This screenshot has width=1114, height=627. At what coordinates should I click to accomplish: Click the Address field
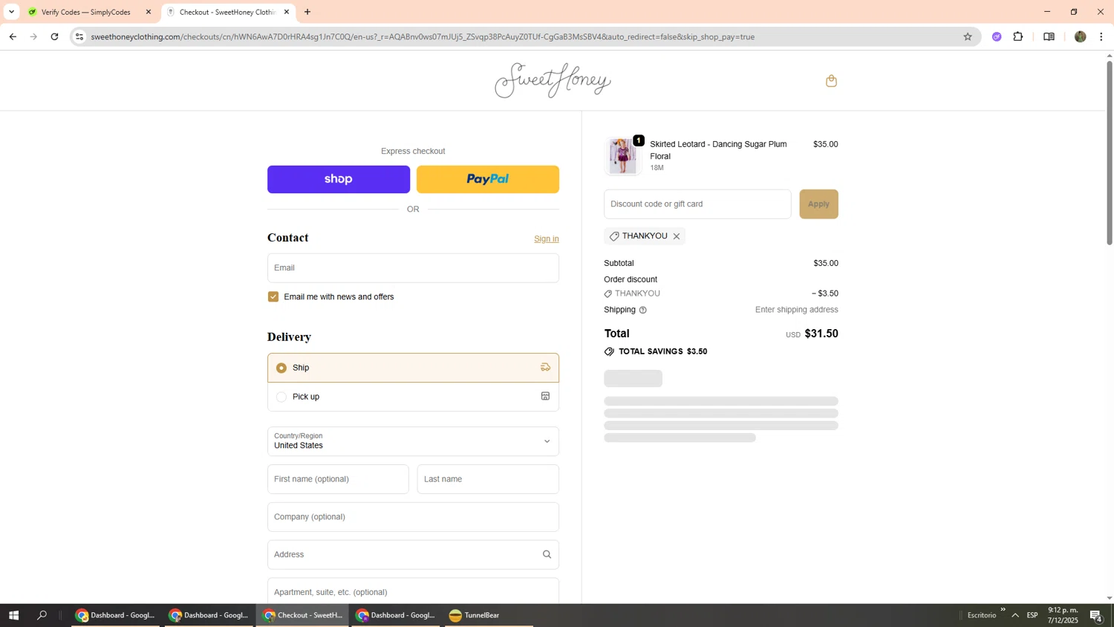tap(413, 555)
